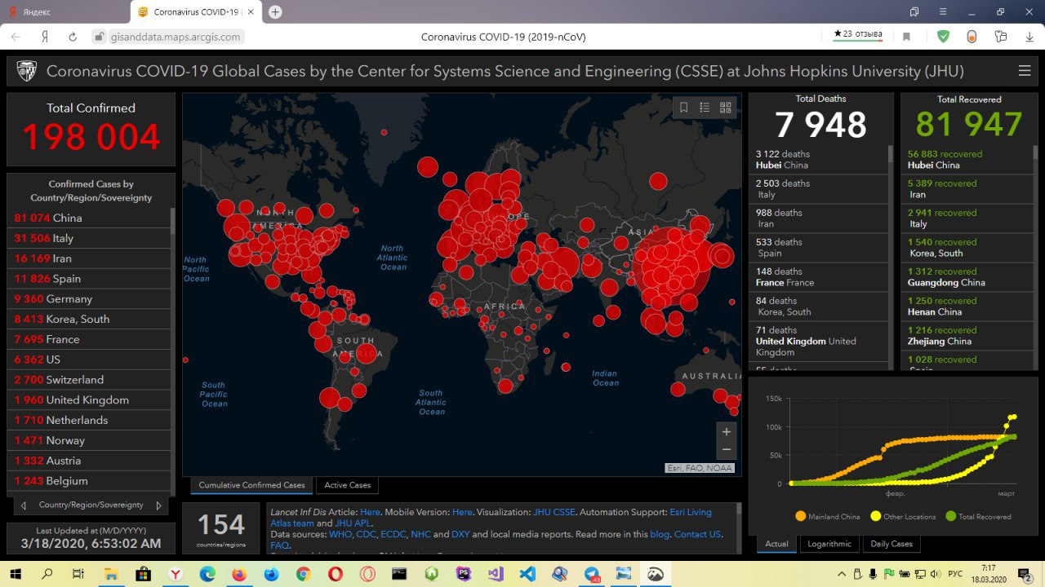The image size is (1045, 587).
Task: Click the Yandex home 'Я' button
Action: point(45,37)
